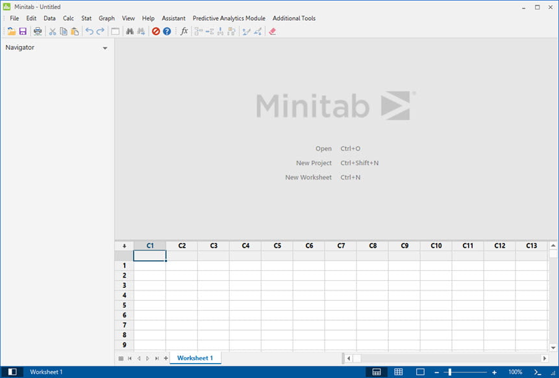Click the command line icon in status bar
559x378 pixels.
[x=538, y=372]
